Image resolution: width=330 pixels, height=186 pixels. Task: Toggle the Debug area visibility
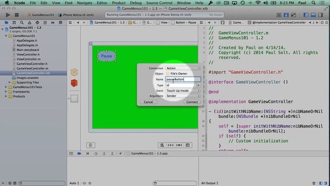[313, 15]
